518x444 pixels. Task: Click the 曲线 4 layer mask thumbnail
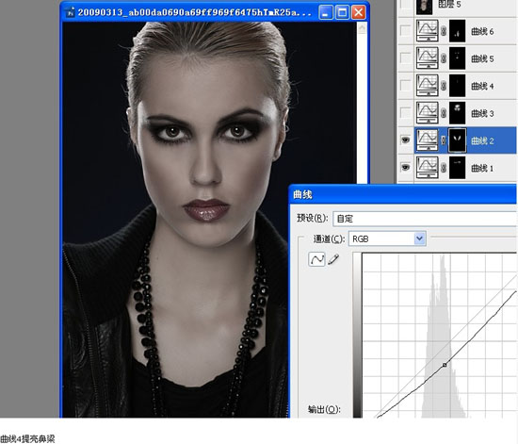457,86
